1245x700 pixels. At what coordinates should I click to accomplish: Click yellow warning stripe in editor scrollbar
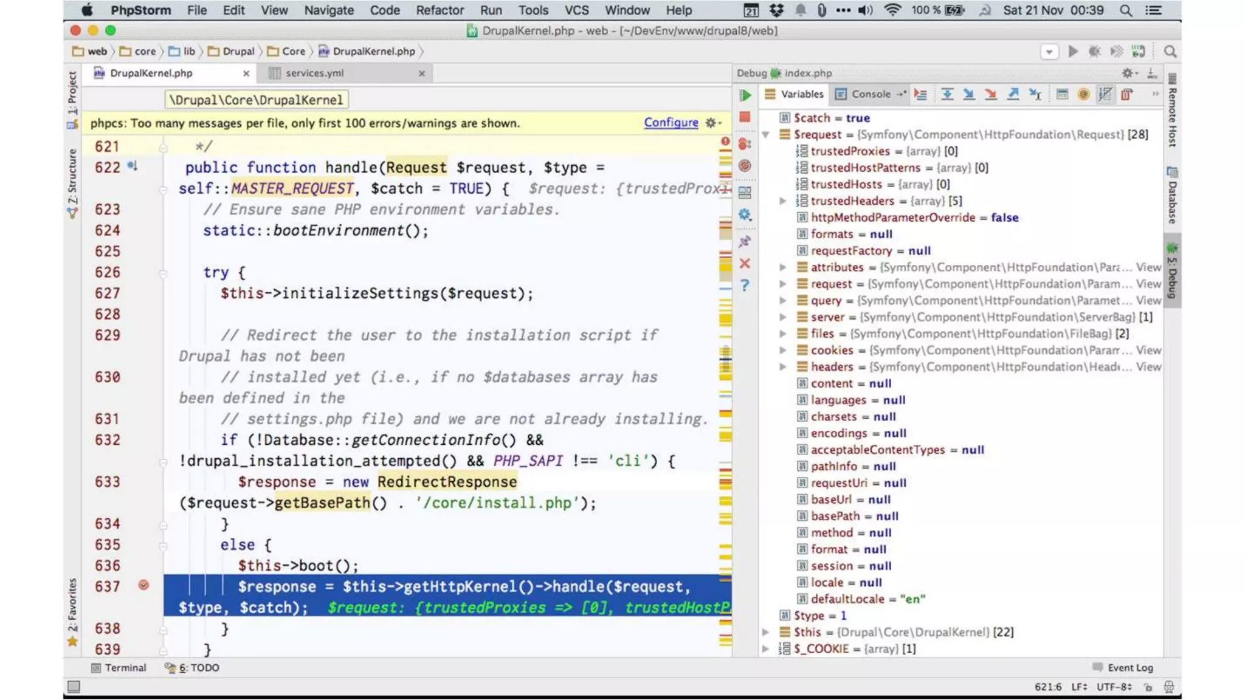[725, 319]
